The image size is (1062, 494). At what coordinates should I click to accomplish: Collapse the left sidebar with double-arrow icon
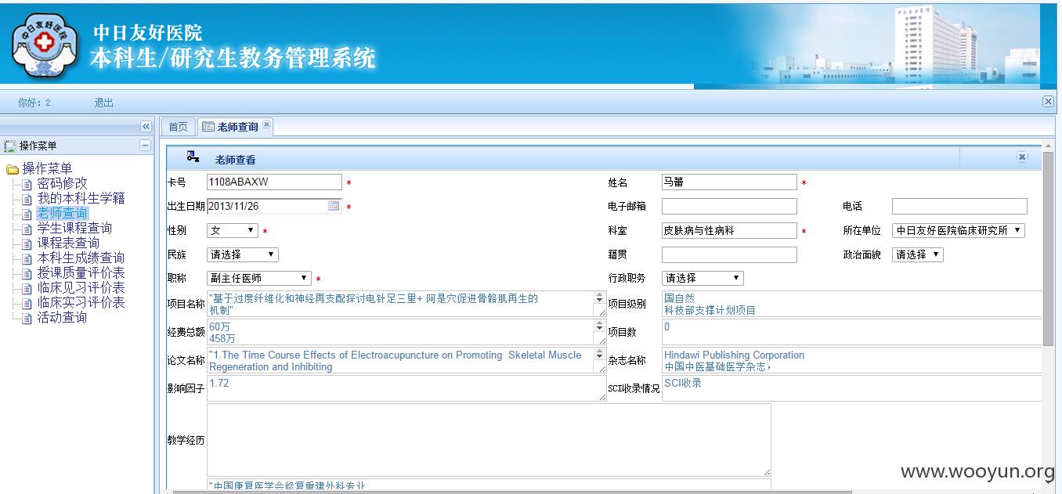[x=146, y=126]
